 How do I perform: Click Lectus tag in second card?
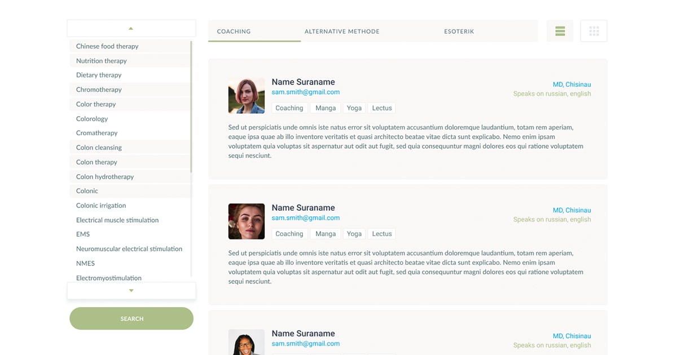(382, 234)
